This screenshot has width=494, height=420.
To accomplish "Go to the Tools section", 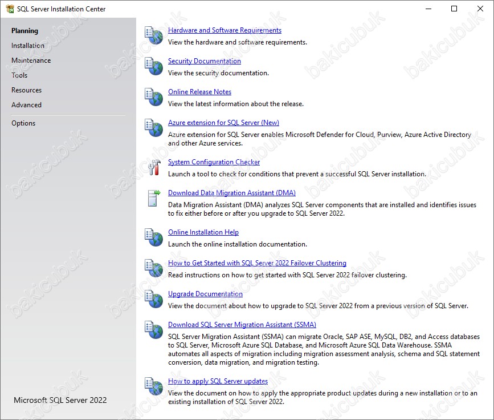I will (19, 75).
